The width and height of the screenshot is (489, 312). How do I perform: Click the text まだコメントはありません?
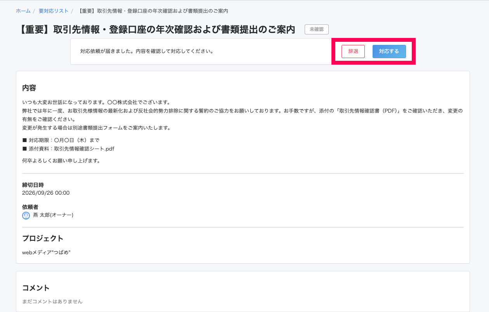(x=52, y=301)
